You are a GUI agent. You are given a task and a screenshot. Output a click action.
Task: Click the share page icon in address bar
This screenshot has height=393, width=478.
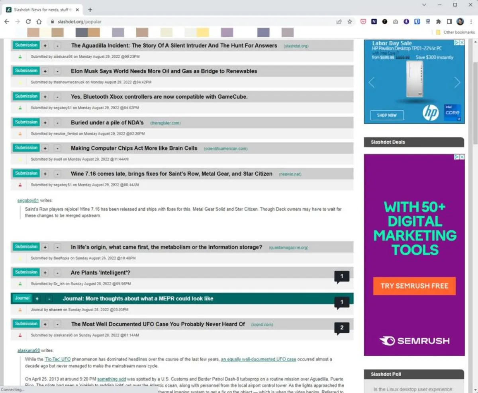tap(339, 22)
